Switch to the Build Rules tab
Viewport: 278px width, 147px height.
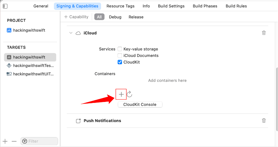pos(236,6)
